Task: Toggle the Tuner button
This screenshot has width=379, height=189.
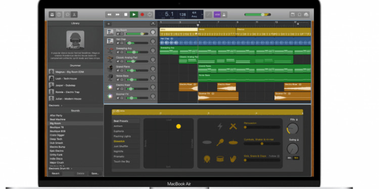Action: (209, 15)
